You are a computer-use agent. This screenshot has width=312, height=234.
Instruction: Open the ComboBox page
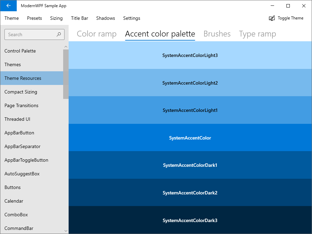coord(16,215)
